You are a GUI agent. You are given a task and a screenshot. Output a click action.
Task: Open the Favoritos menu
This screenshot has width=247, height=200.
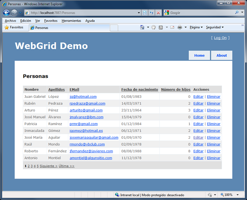pyautogui.click(x=51, y=21)
